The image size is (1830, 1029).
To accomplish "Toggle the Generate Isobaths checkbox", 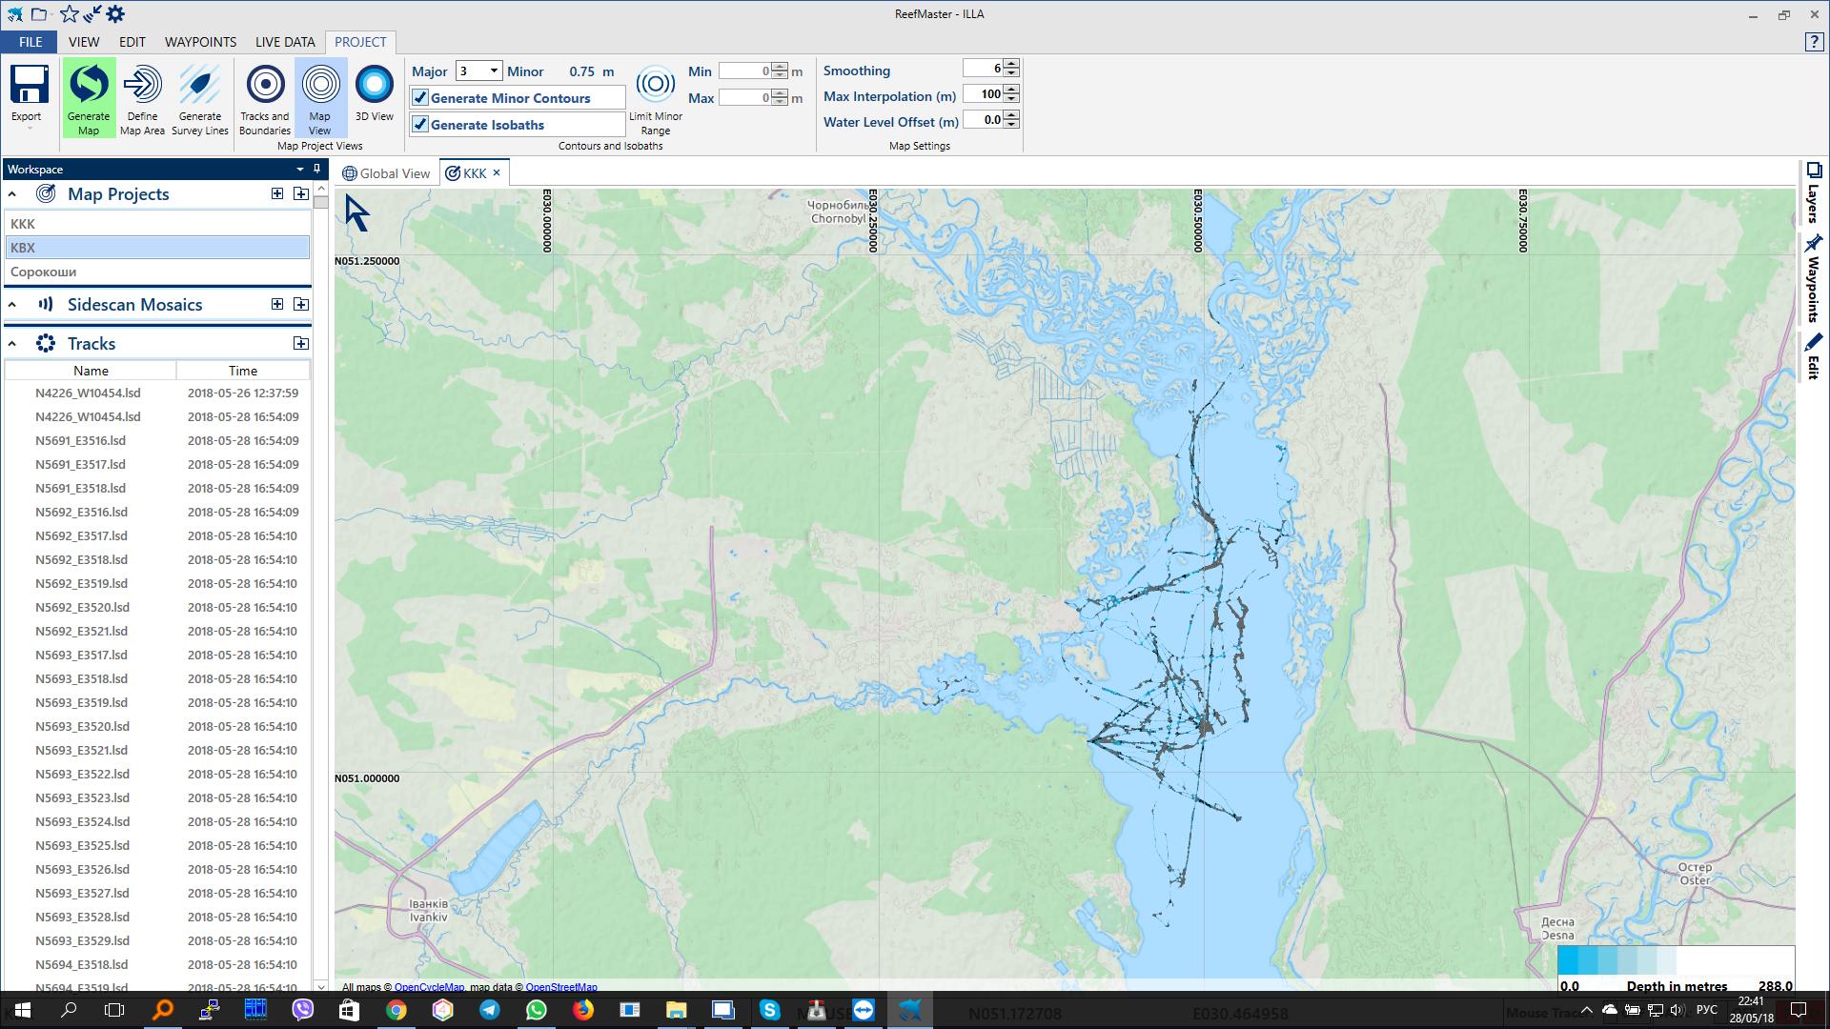I will (x=420, y=125).
